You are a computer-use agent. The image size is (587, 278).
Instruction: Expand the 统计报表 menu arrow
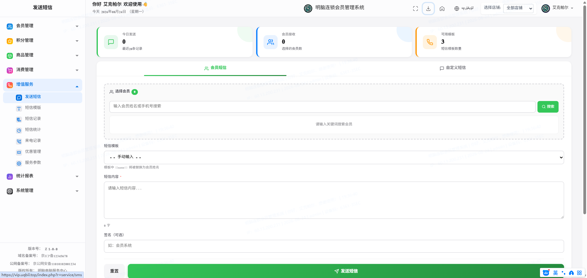point(77,177)
